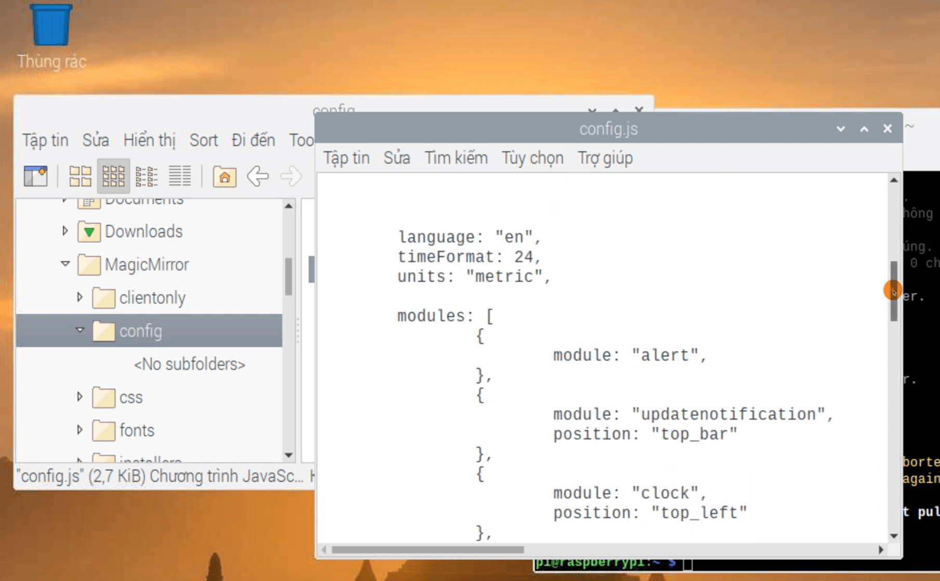Screen dimensions: 940x581
Task: Collapse the config folder node
Action: click(x=79, y=330)
